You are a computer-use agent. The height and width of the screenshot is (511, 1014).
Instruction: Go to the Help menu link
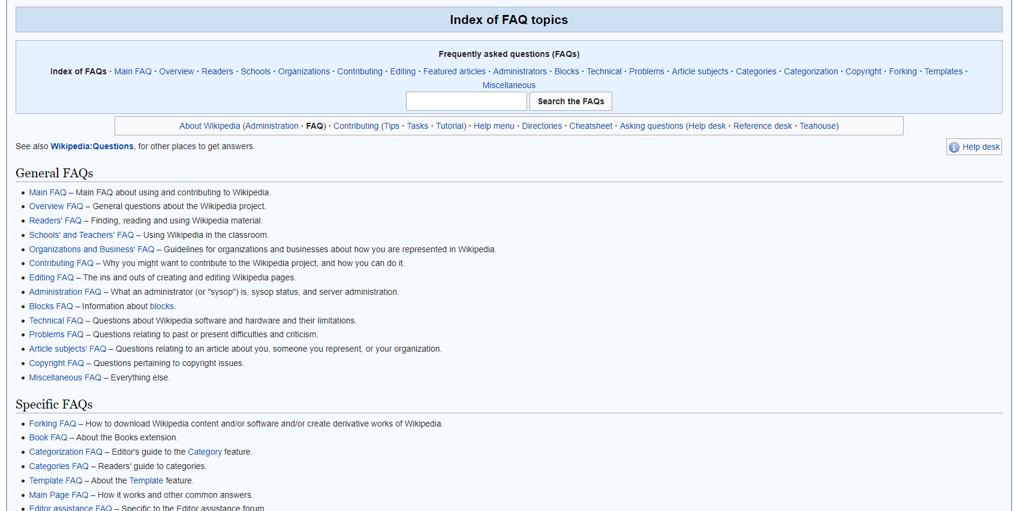[x=494, y=126]
